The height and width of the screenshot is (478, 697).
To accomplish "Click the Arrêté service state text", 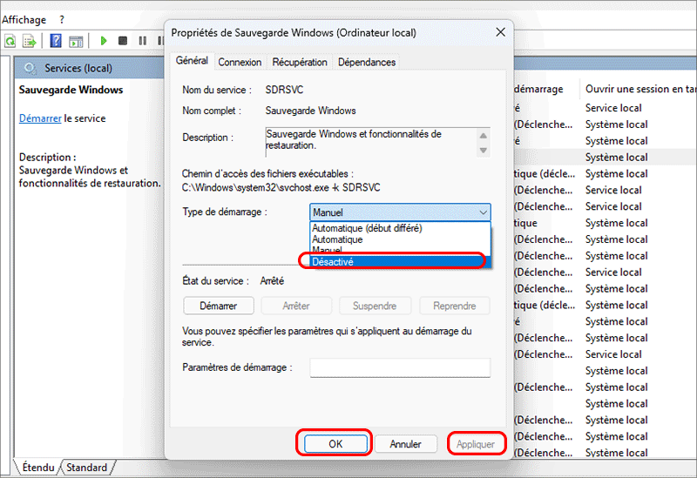I will coord(272,280).
